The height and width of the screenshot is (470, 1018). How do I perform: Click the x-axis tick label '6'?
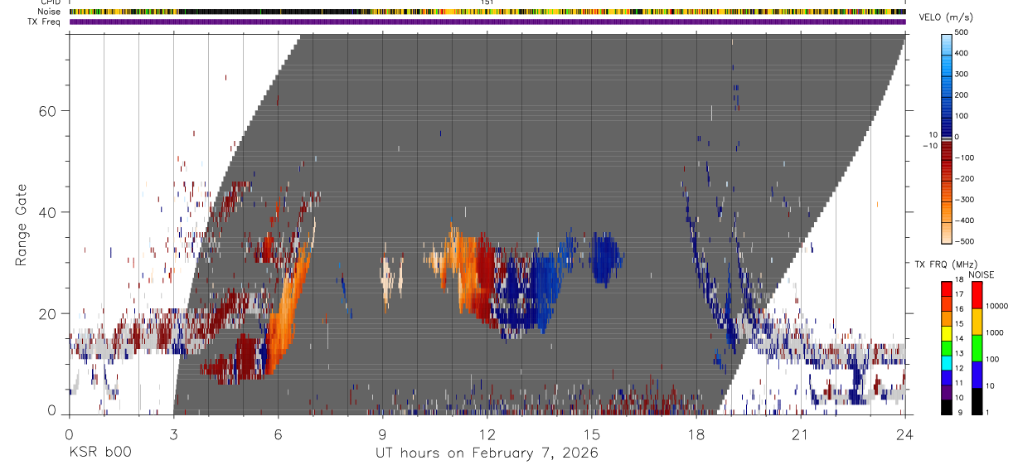[278, 434]
